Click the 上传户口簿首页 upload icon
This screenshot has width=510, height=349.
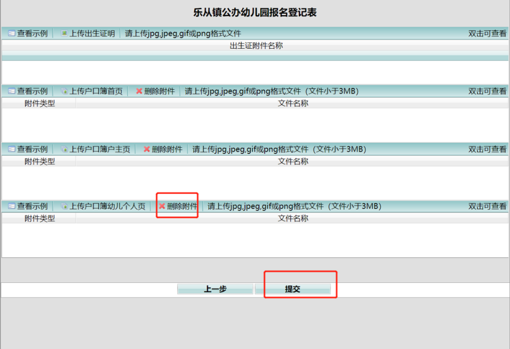(64, 91)
